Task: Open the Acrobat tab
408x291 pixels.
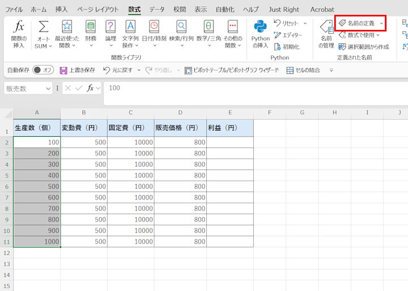Action: pos(322,10)
